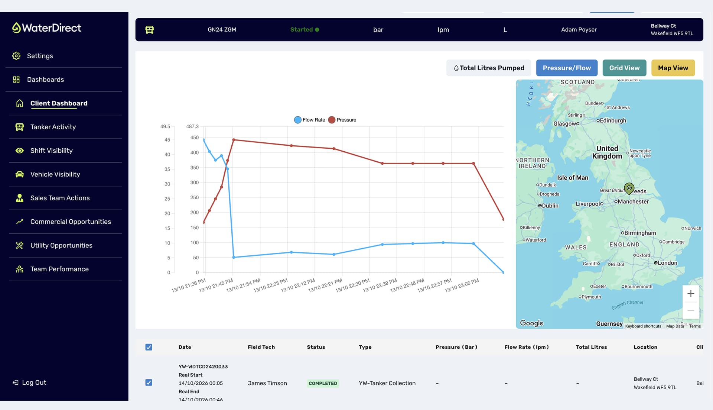This screenshot has width=713, height=410.
Task: Click the Commercial Opportunities trend icon
Action: click(20, 222)
